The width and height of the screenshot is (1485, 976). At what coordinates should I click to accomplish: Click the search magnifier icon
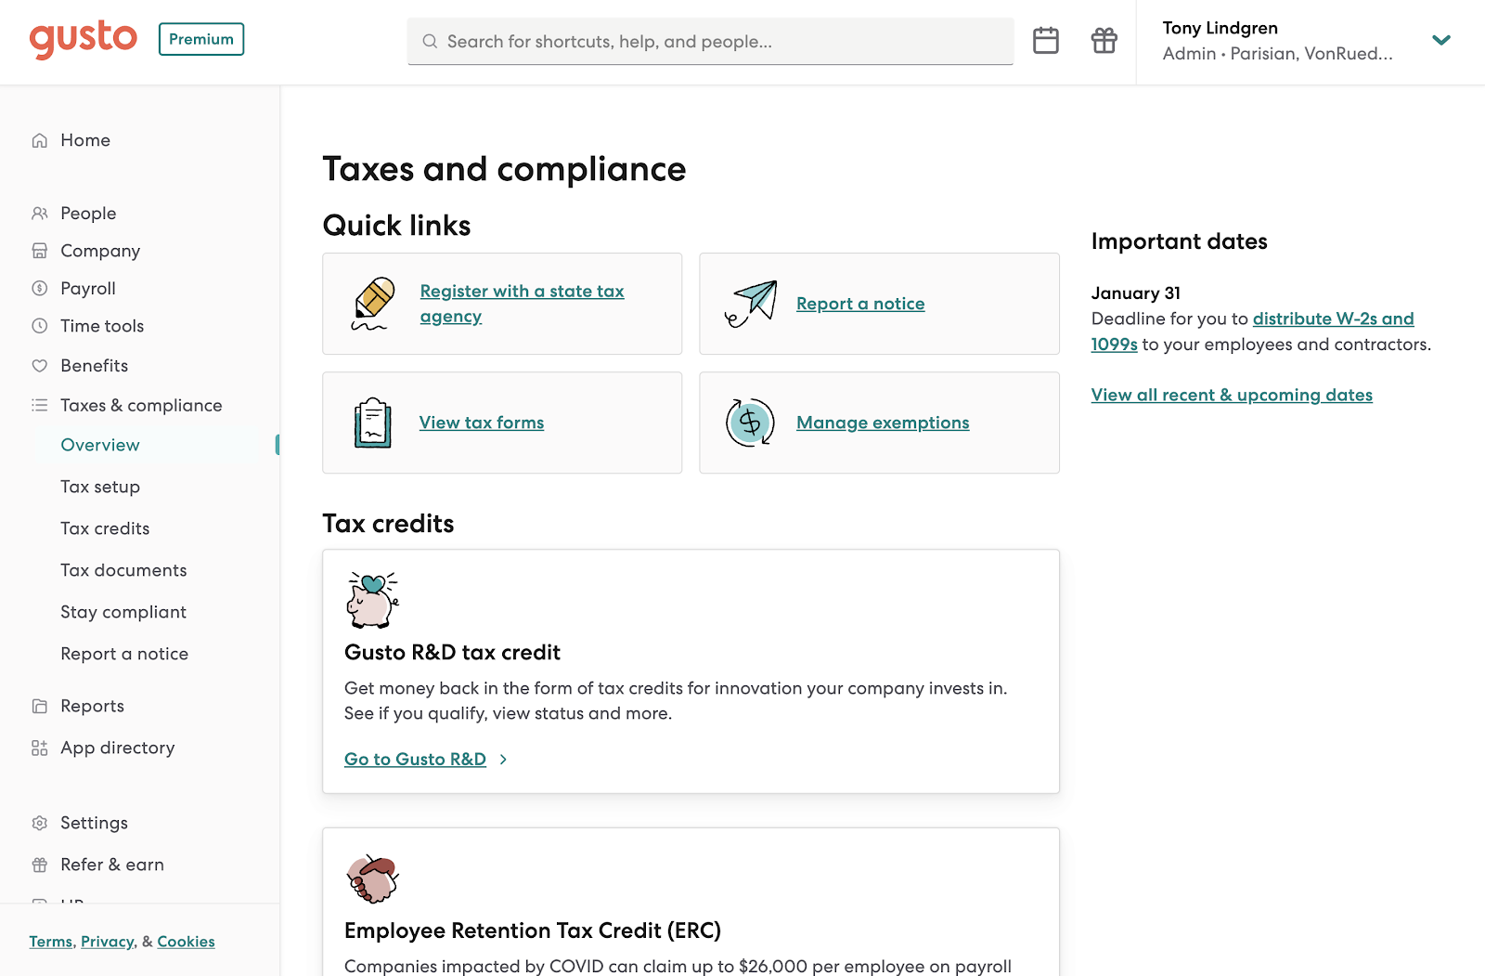(430, 41)
